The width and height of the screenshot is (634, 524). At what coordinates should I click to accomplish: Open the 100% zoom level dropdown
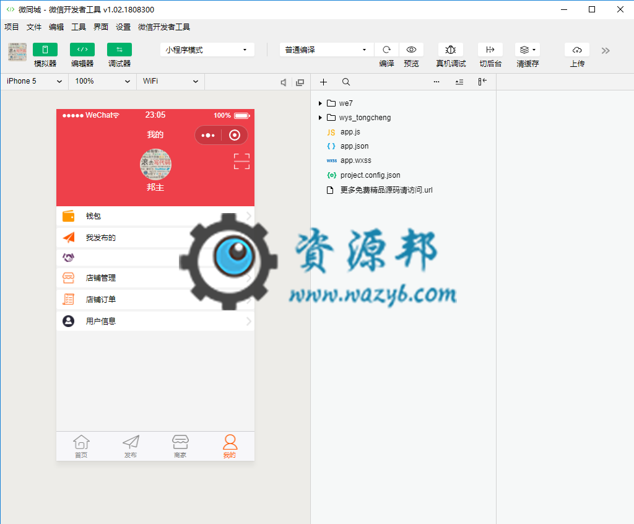102,81
